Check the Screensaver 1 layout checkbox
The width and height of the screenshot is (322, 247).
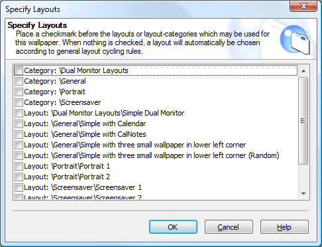(19, 187)
